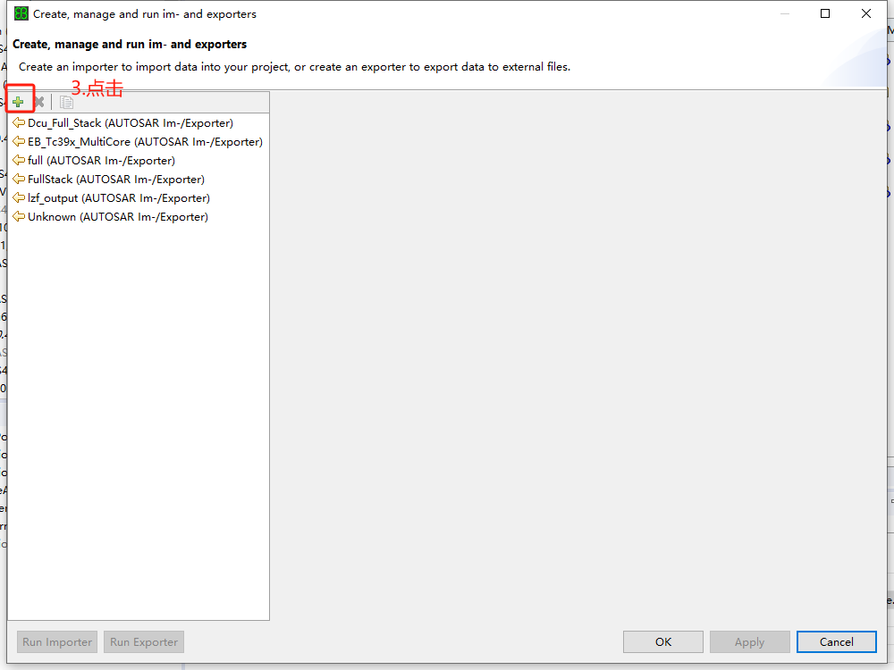Dismiss the dialog with Cancel
Viewport: 894px width, 670px height.
[836, 641]
